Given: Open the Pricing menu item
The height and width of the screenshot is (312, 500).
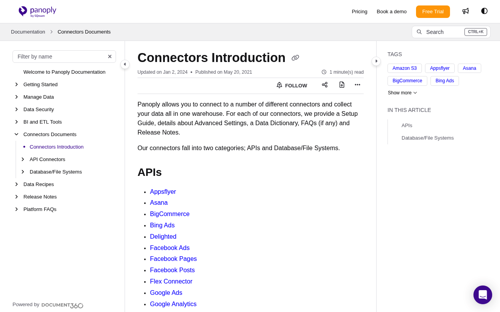Looking at the screenshot, I should [x=359, y=12].
